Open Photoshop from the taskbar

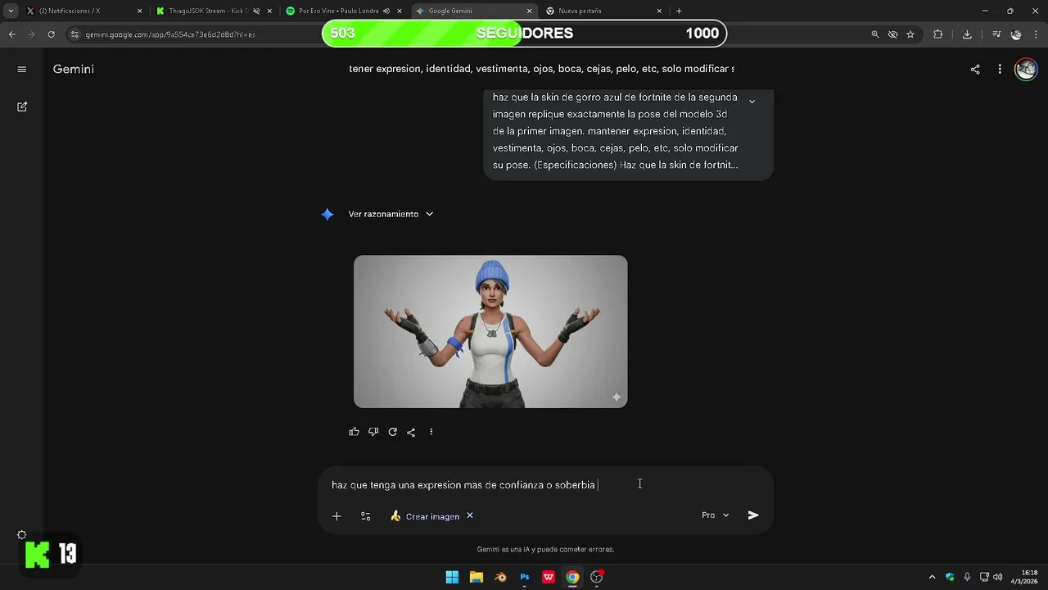525,577
